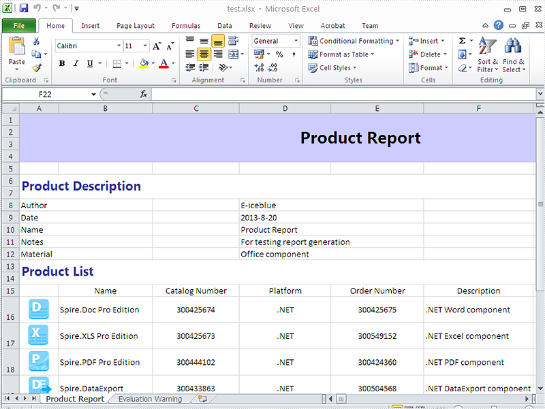This screenshot has height=409, width=545.
Task: Toggle Wrap Text in Alignment group
Action: point(233,41)
